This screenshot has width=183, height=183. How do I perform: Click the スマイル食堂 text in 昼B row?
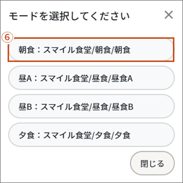pyautogui.click(x=65, y=107)
